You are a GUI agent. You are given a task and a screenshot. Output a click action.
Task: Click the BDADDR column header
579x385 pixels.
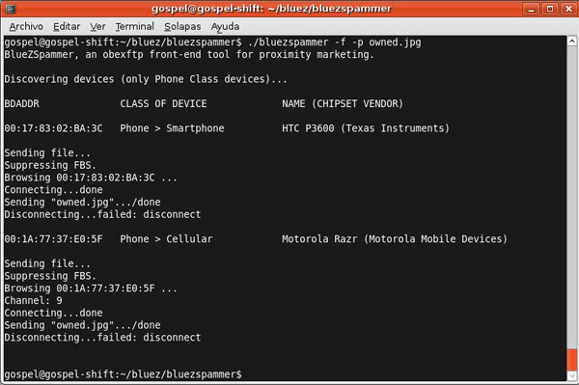tap(22, 103)
